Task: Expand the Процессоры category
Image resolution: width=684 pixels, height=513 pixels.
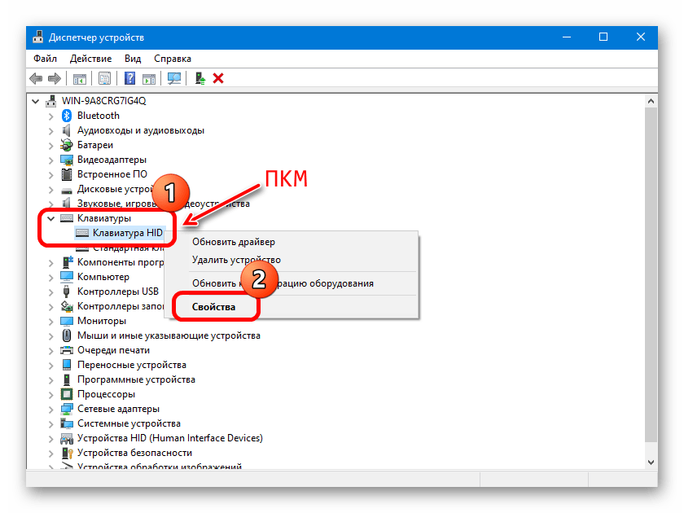Action: 51,395
